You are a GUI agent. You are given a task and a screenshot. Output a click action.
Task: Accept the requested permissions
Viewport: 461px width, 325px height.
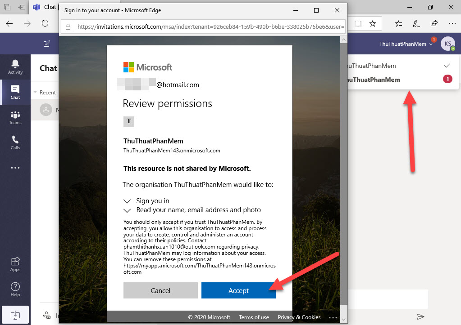click(x=239, y=290)
